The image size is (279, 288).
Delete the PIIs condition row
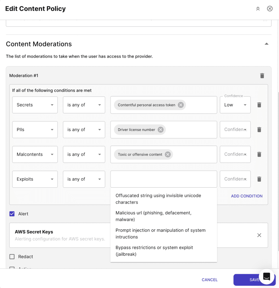[x=259, y=130]
